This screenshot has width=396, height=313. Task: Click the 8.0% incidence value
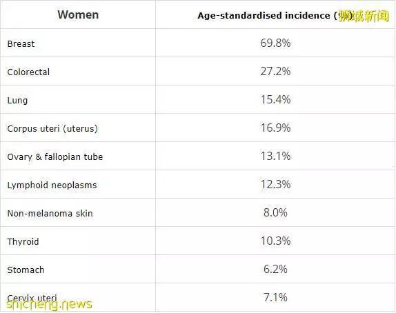(275, 212)
